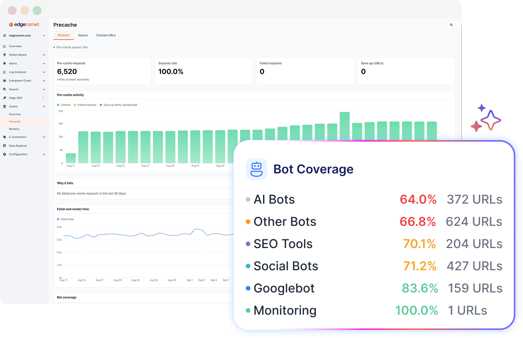Collapse the Cache section chevron

(x=44, y=106)
